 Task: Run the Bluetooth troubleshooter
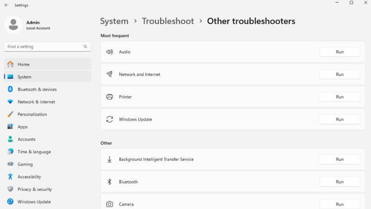[340, 182]
